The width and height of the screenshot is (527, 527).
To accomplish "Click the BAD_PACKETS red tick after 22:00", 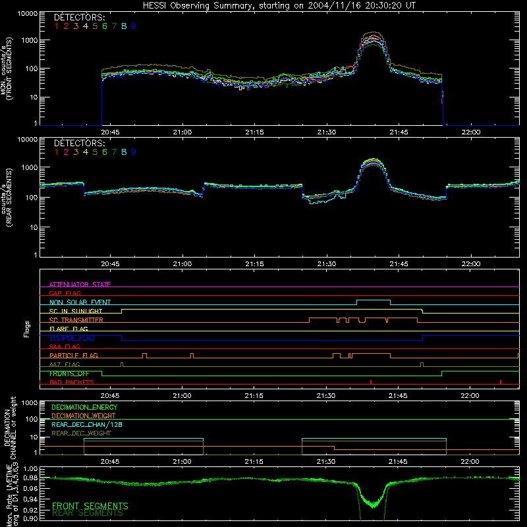I will [501, 382].
